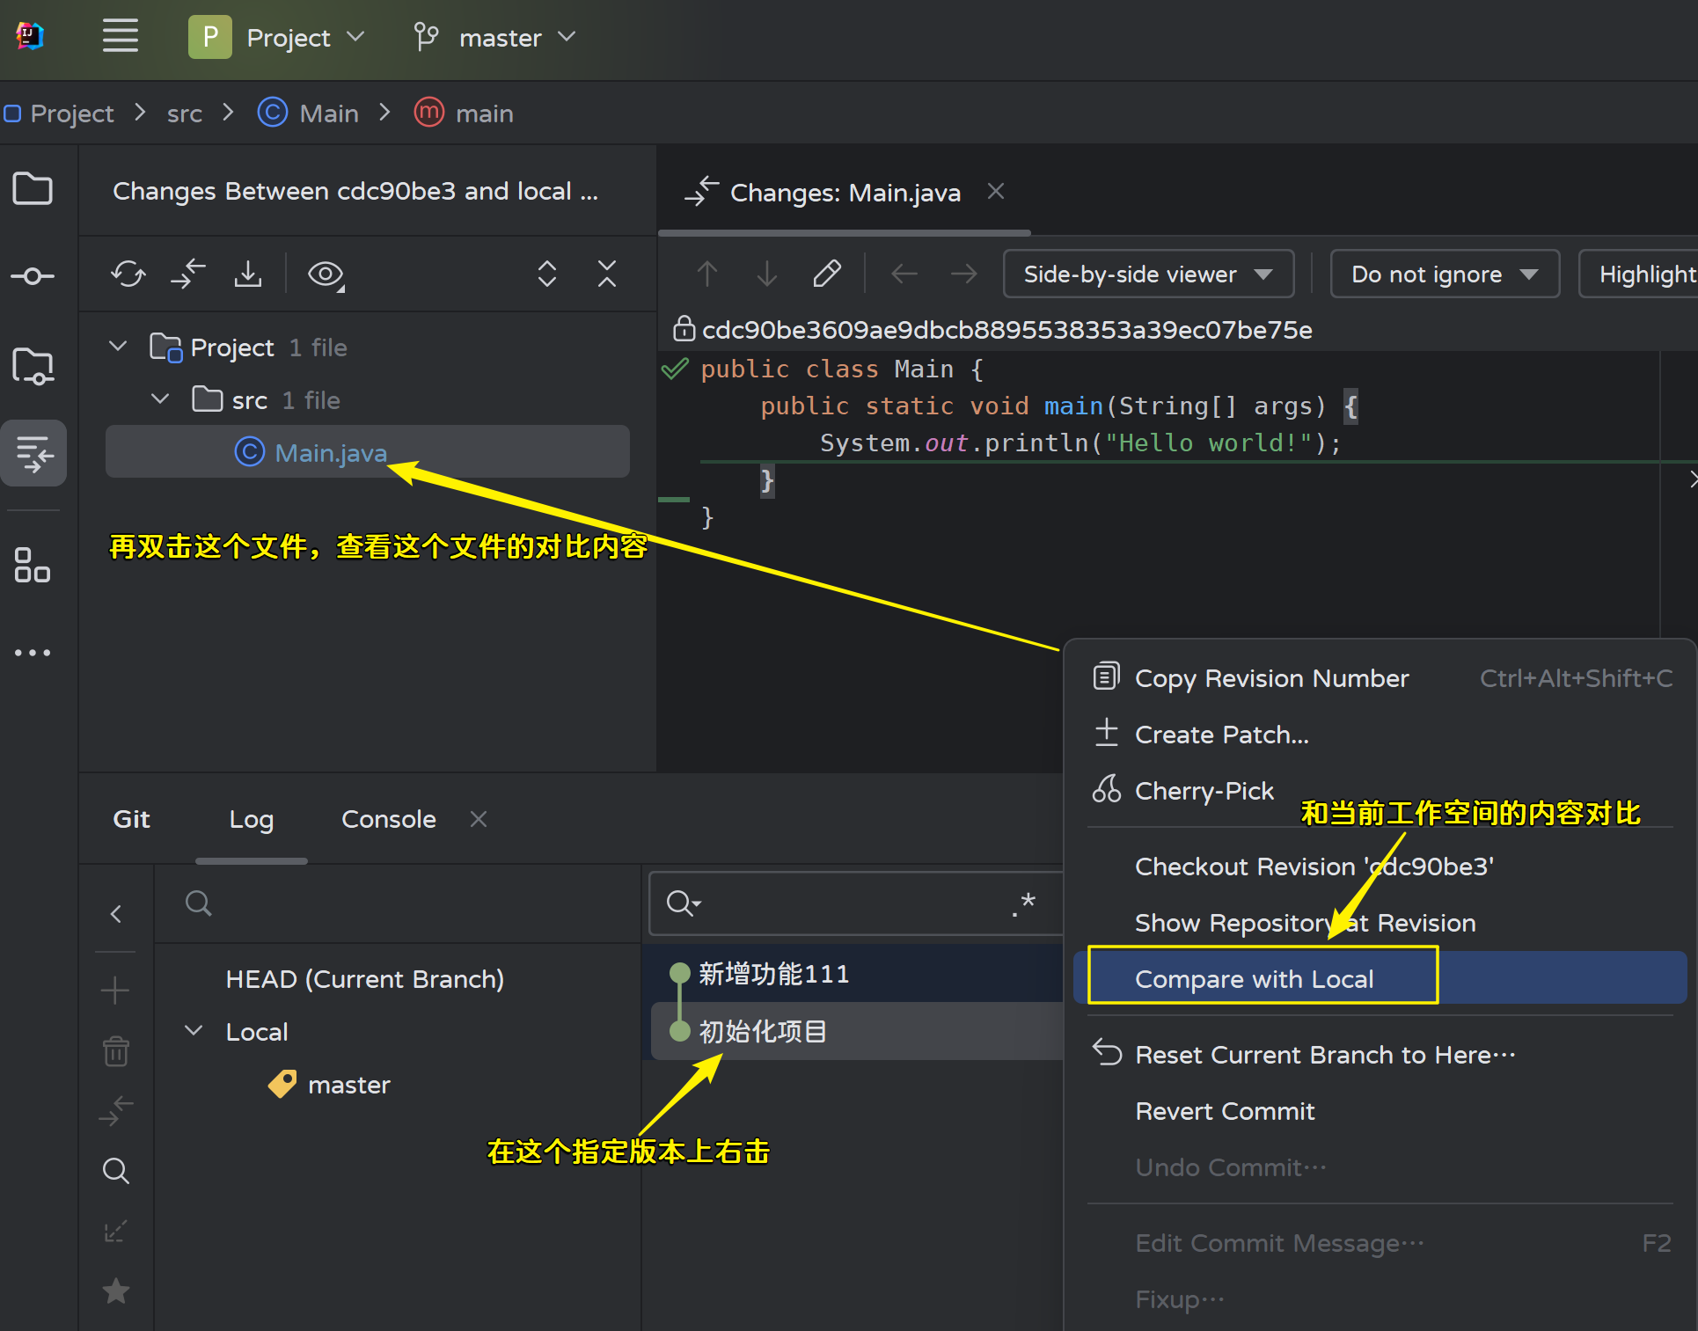Click the Next Difference down arrow
The height and width of the screenshot is (1331, 1698).
[x=767, y=274]
